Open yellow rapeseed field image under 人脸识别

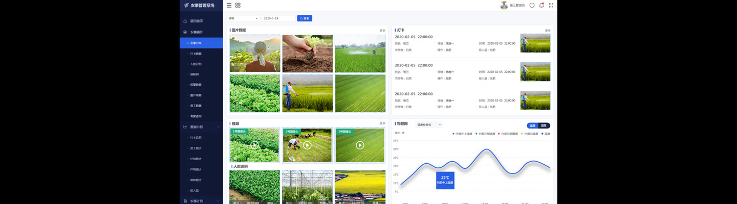[360, 187]
